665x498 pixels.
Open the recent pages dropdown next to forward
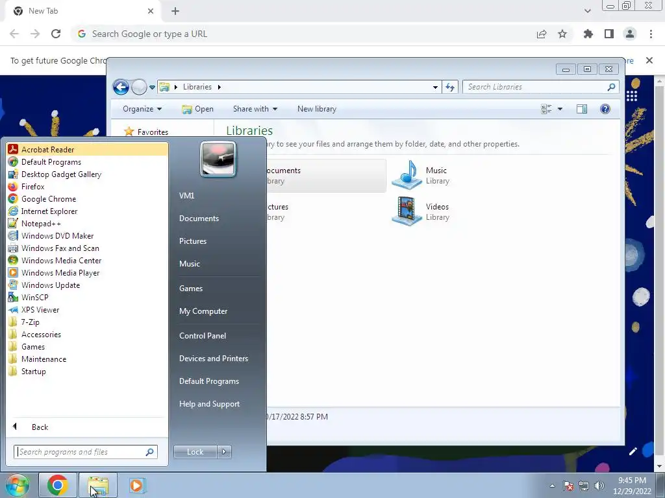152,88
